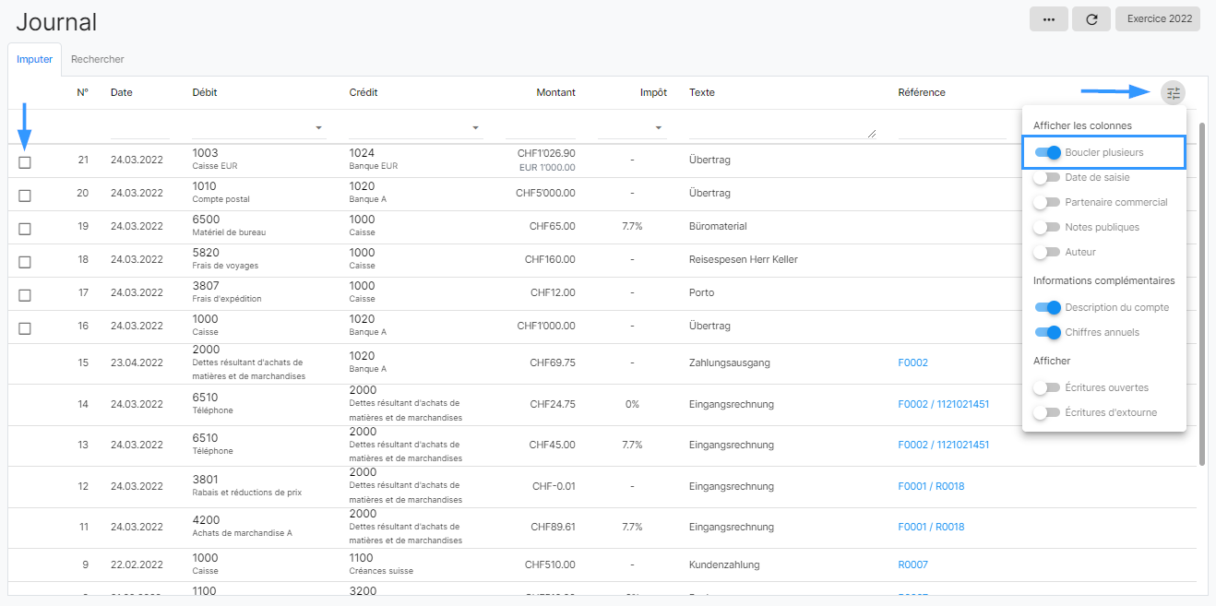Click debit account 5820 Frais de voyages
Viewport: 1216px width, 606px height.
225,258
